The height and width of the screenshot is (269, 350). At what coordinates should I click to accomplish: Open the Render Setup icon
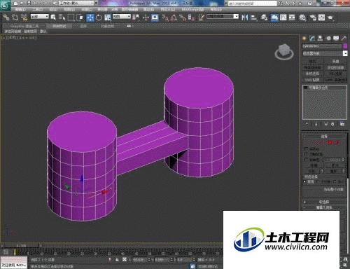[313, 18]
